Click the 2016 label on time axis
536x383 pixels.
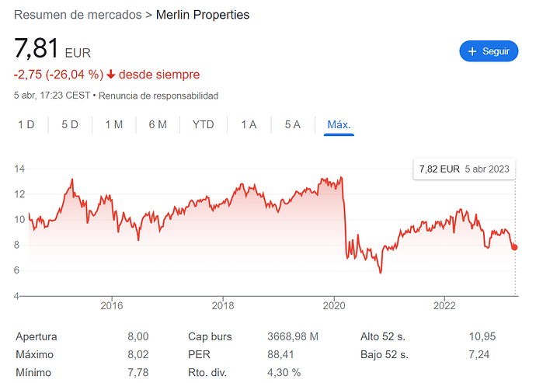tap(112, 303)
